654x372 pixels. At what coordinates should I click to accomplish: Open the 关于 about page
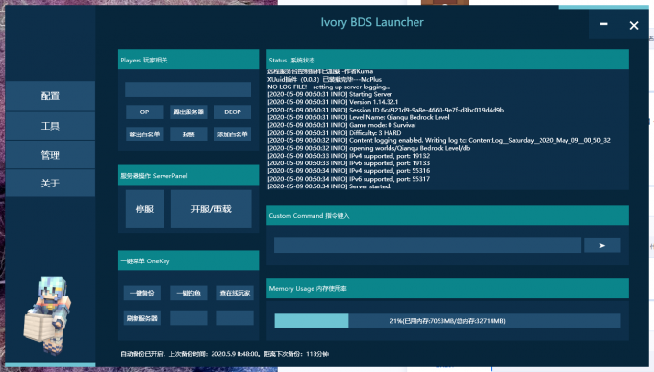[50, 183]
